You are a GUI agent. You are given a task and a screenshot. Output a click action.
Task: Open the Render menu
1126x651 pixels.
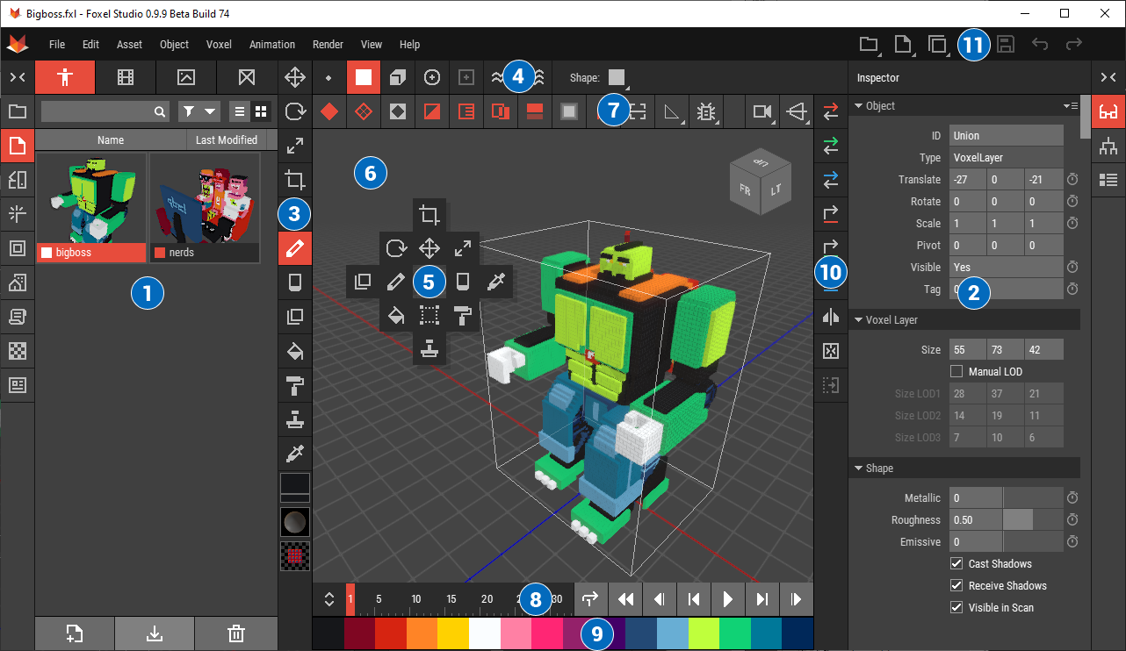pyautogui.click(x=328, y=44)
